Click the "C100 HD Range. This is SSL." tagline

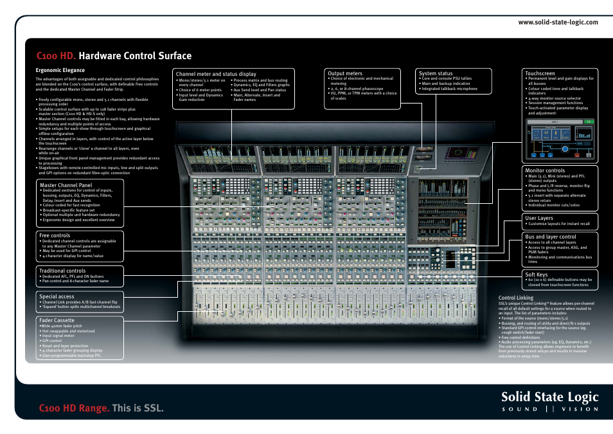(x=102, y=408)
